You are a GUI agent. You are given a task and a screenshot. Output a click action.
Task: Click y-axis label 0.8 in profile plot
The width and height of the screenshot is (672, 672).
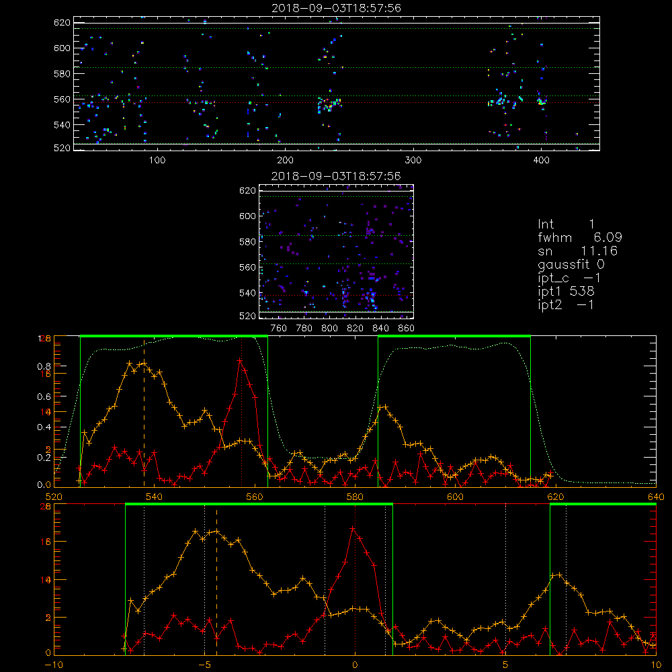coord(44,366)
